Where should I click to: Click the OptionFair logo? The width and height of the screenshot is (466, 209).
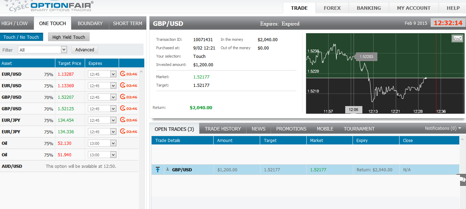pos(62,6)
